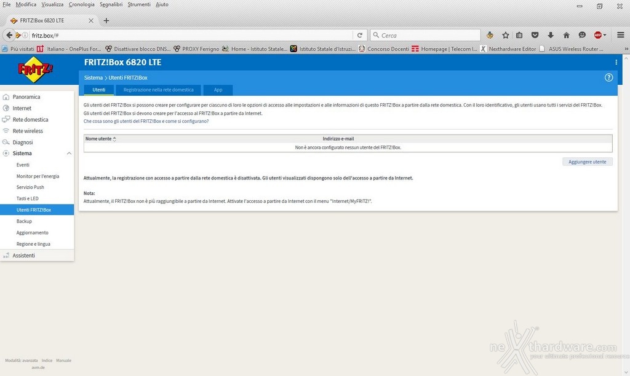The width and height of the screenshot is (630, 376).
Task: Collapse the Sistema menu chevron
Action: [69, 154]
